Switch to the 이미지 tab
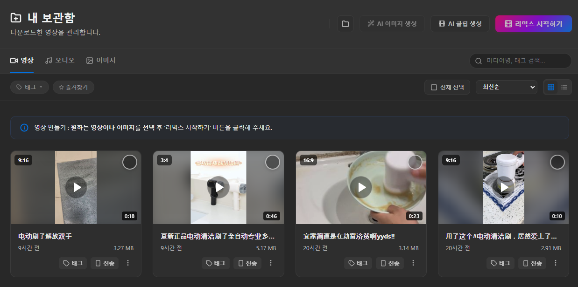The height and width of the screenshot is (287, 578). pyautogui.click(x=101, y=61)
